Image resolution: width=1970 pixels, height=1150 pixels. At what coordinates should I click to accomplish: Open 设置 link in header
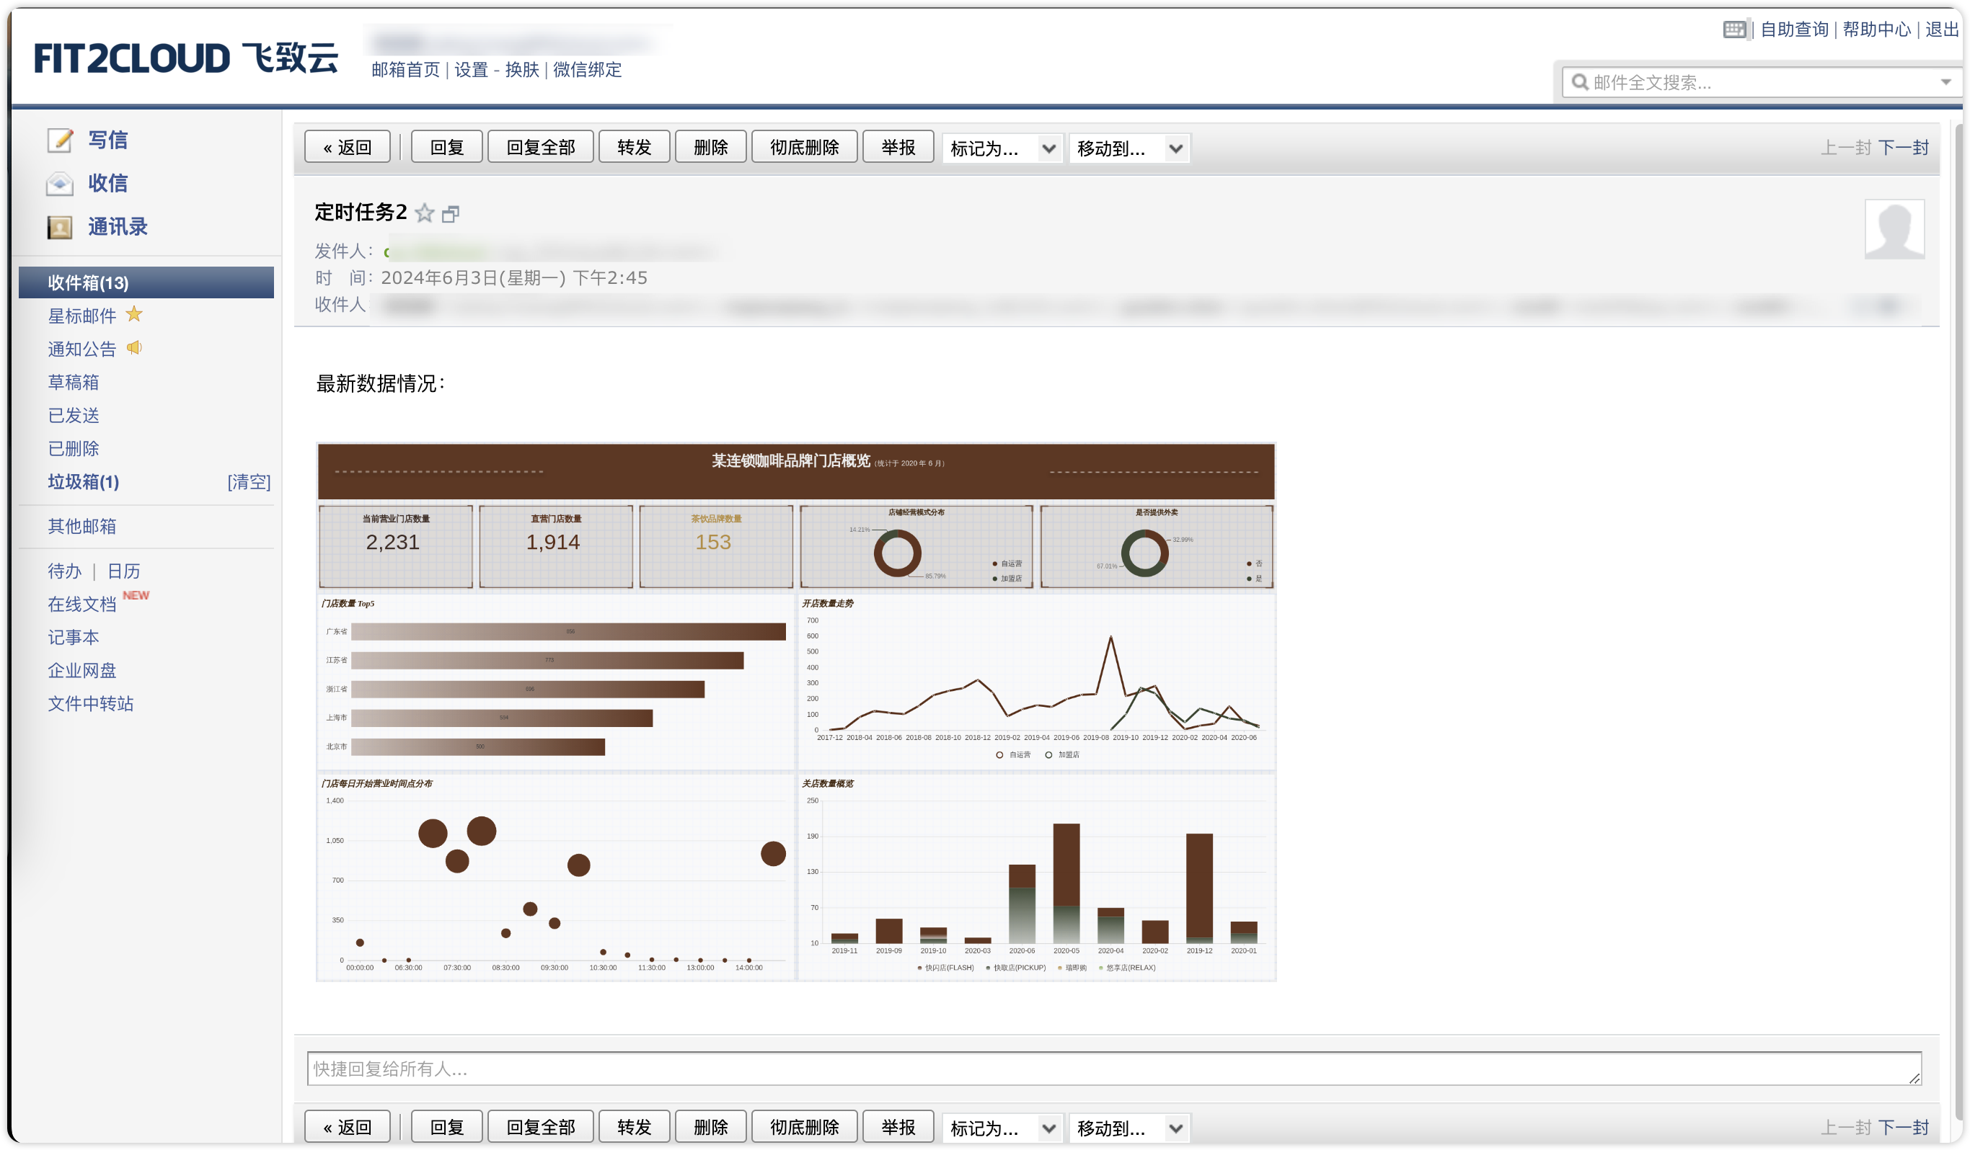coord(472,69)
